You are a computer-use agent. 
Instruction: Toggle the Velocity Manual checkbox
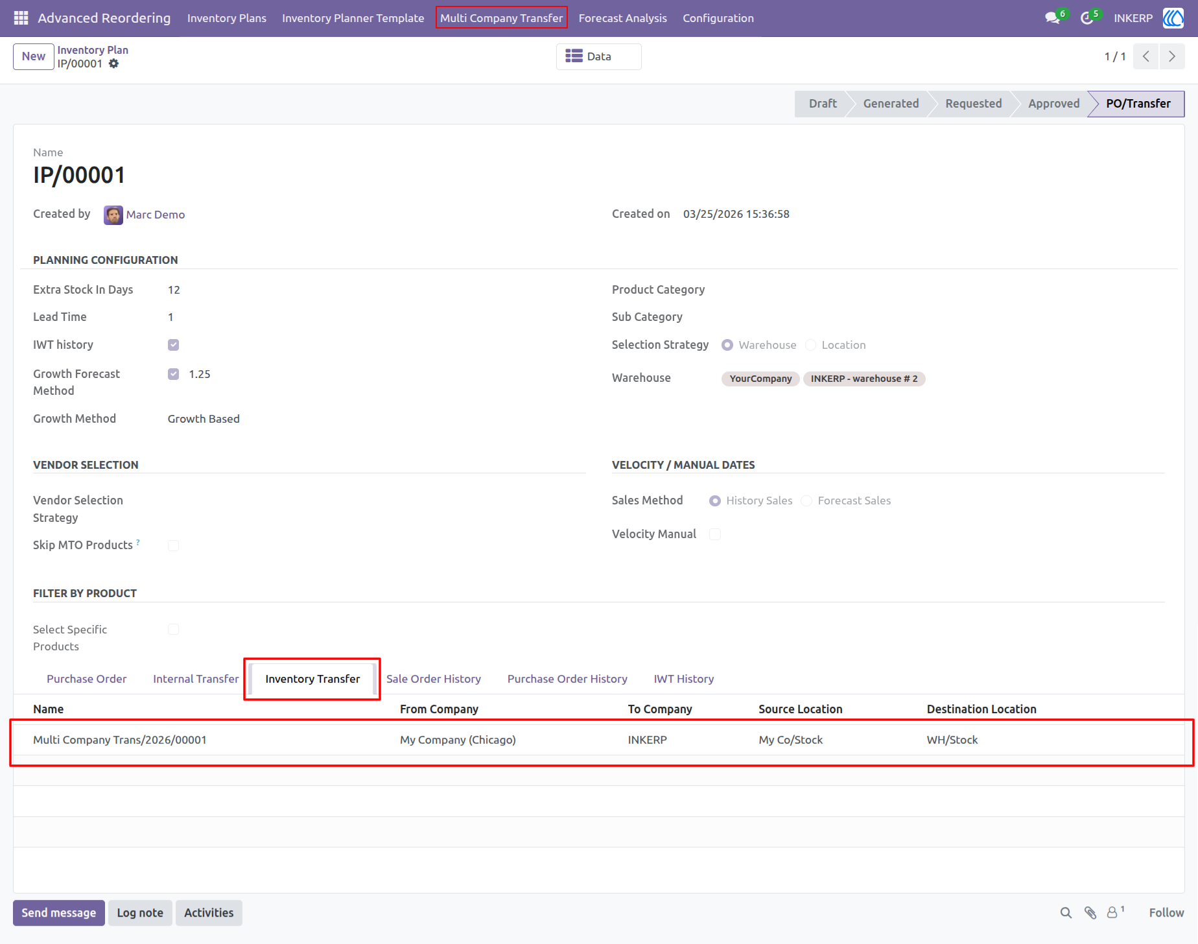(715, 534)
